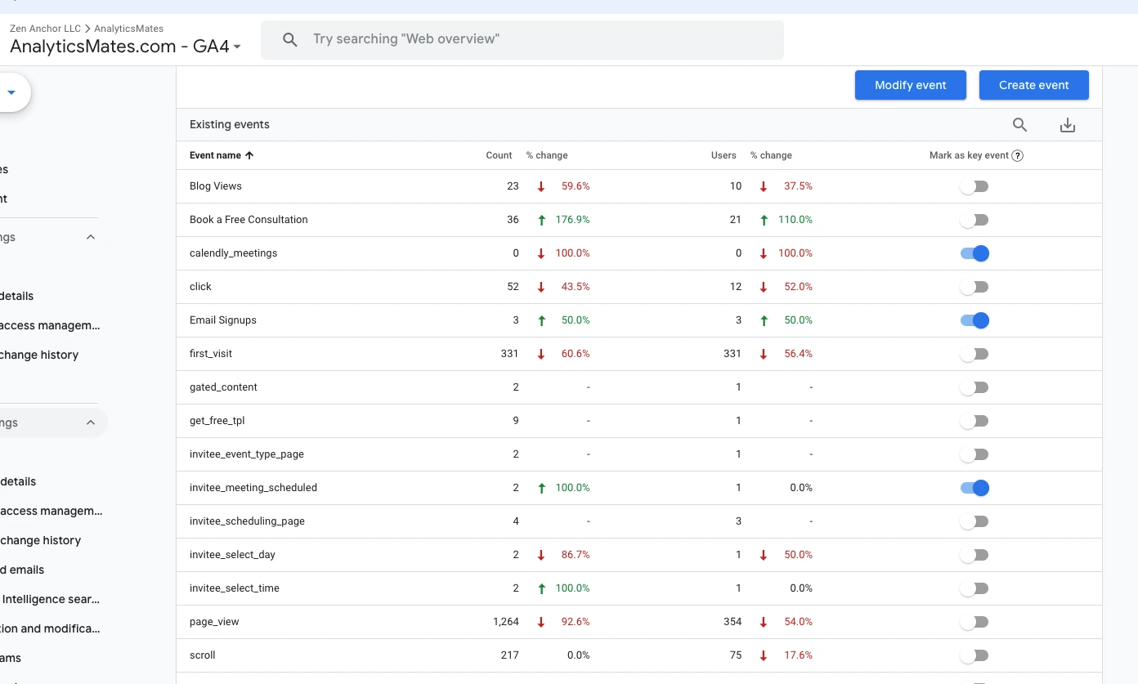Viewport: 1138px width, 684px height.
Task: Open help for Mark as key event
Action: click(x=1017, y=154)
